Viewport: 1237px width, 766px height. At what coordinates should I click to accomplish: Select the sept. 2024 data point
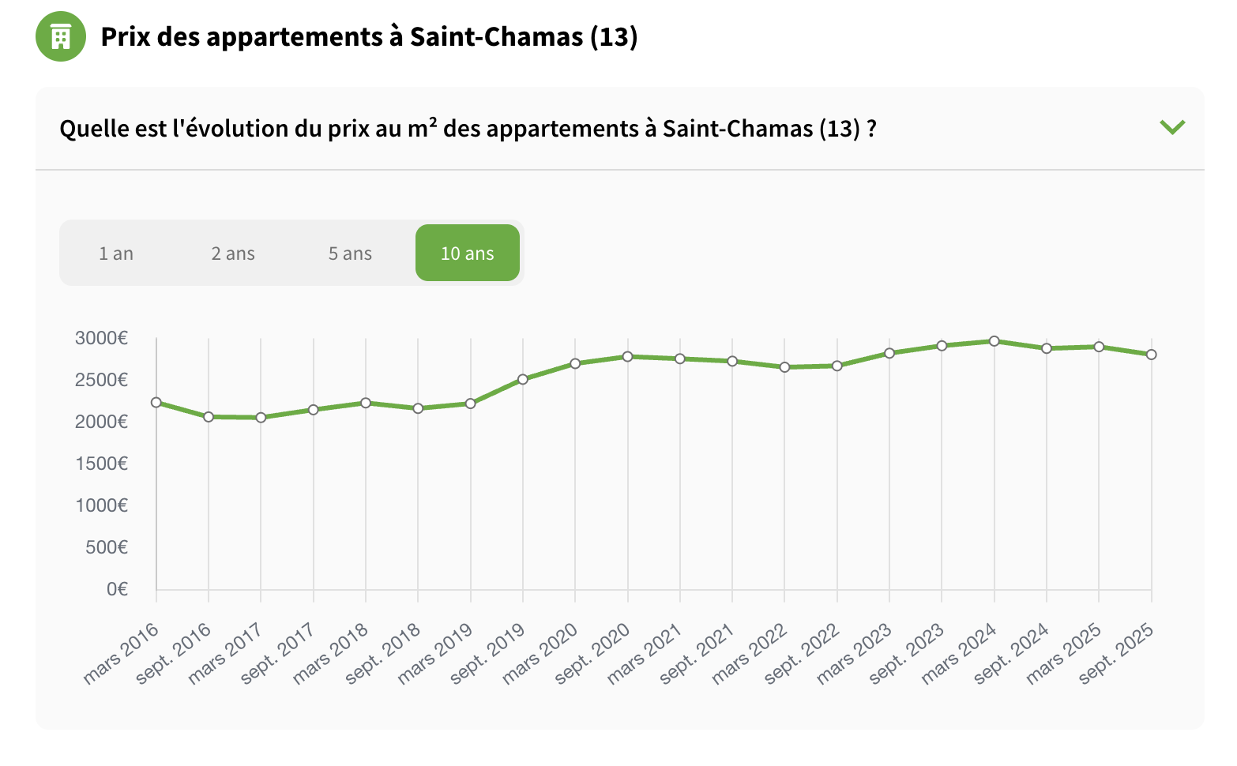tap(1047, 348)
